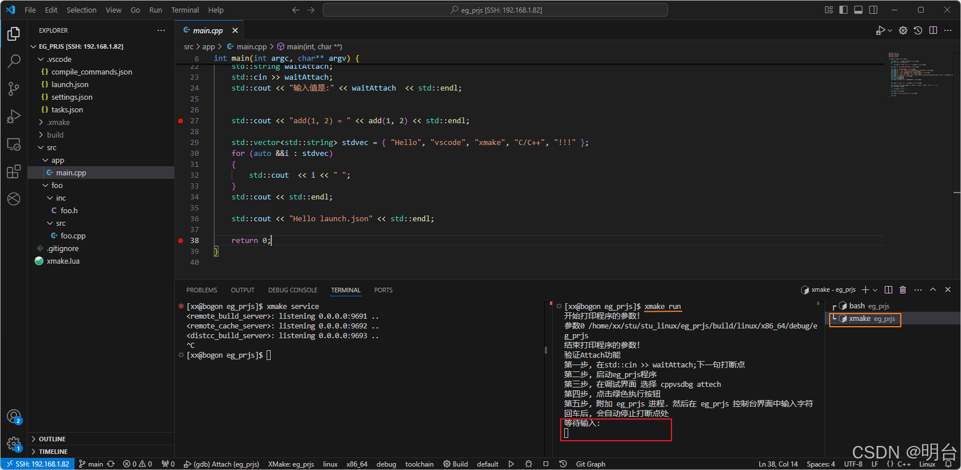Click the XMake debug bug icon in status bar
Image resolution: width=961 pixels, height=470 pixels.
[x=529, y=464]
